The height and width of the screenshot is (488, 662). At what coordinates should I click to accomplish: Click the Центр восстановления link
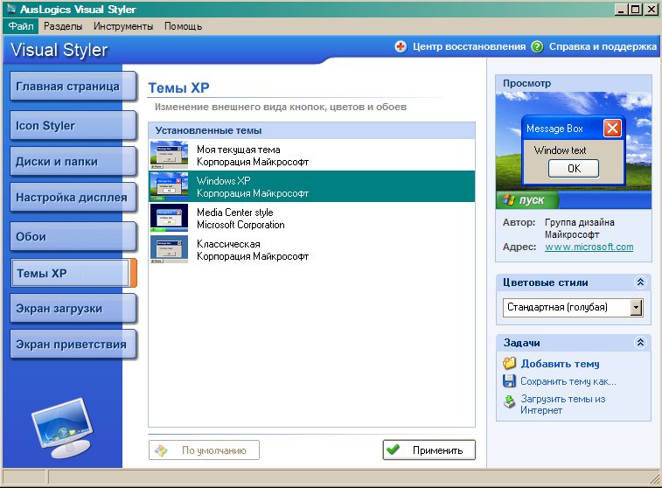pyautogui.click(x=469, y=46)
